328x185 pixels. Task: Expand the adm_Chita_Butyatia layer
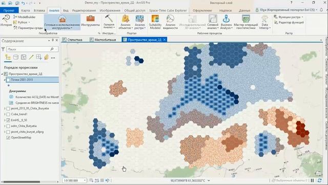coord(5,126)
